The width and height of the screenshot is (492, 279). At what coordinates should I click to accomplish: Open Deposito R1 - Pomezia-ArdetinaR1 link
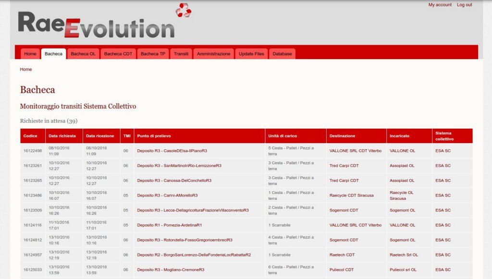click(x=170, y=225)
